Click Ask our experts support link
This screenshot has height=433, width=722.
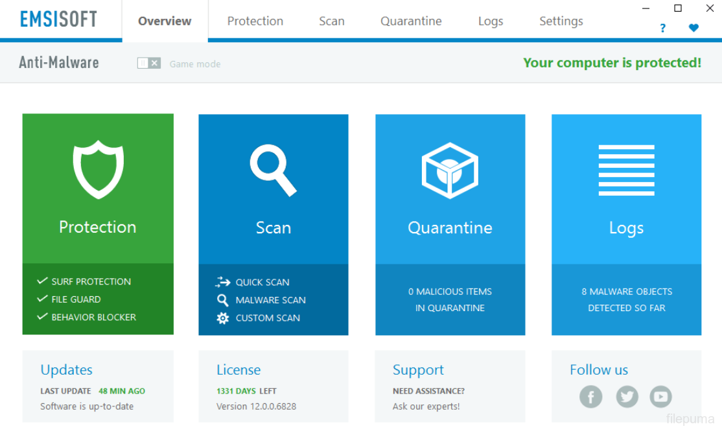(x=426, y=406)
